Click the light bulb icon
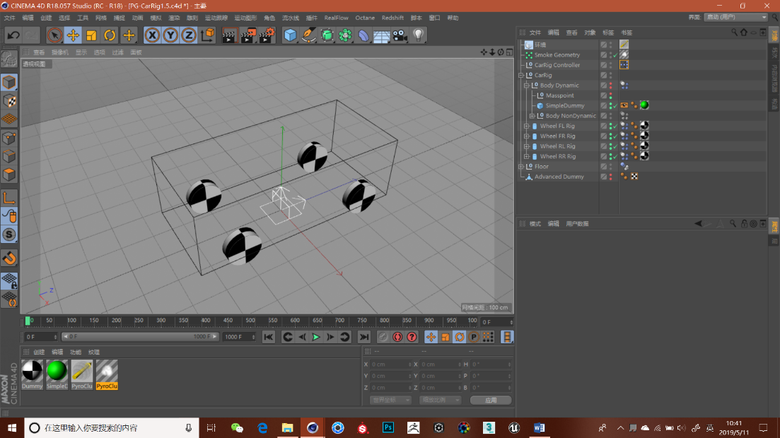780x438 pixels. click(x=418, y=35)
